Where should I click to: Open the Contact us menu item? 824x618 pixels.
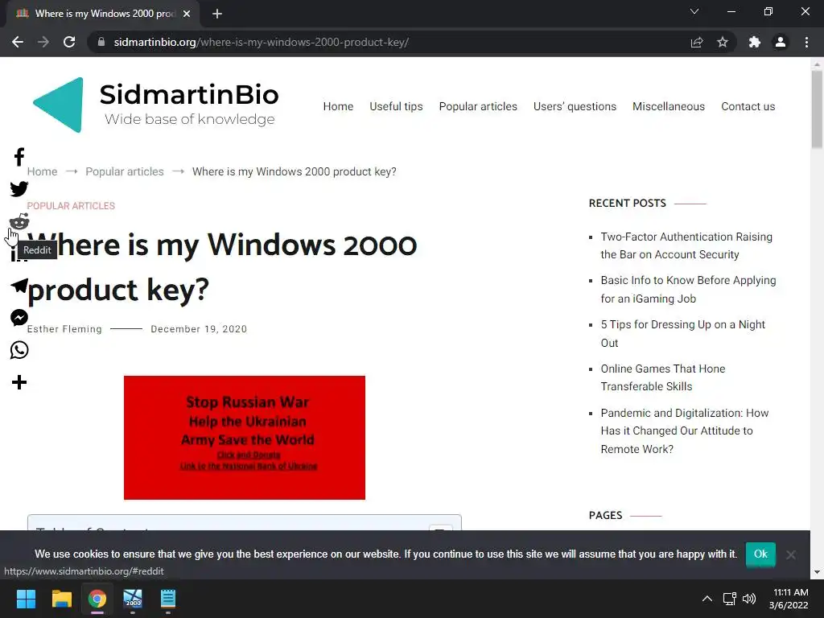[748, 106]
